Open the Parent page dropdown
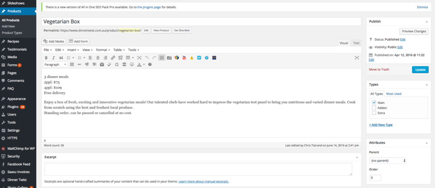This screenshot has width=435, height=188. (388, 161)
